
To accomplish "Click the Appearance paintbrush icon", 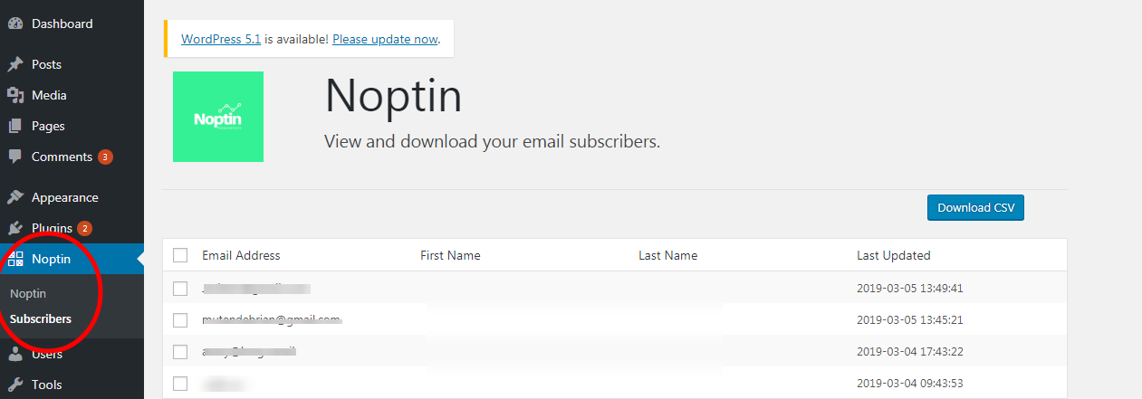I will [x=15, y=197].
